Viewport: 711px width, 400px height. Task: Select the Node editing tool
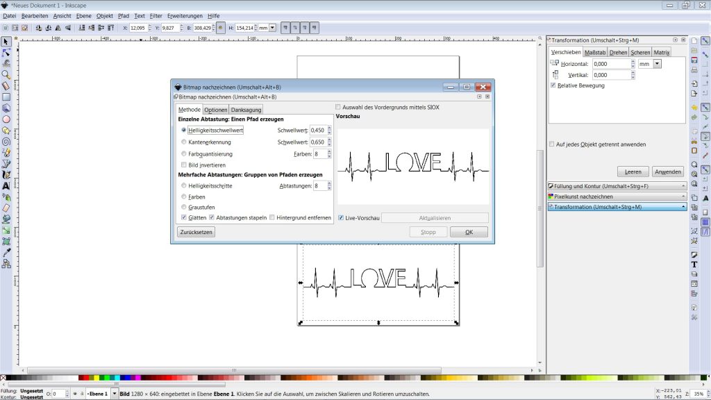click(x=6, y=52)
